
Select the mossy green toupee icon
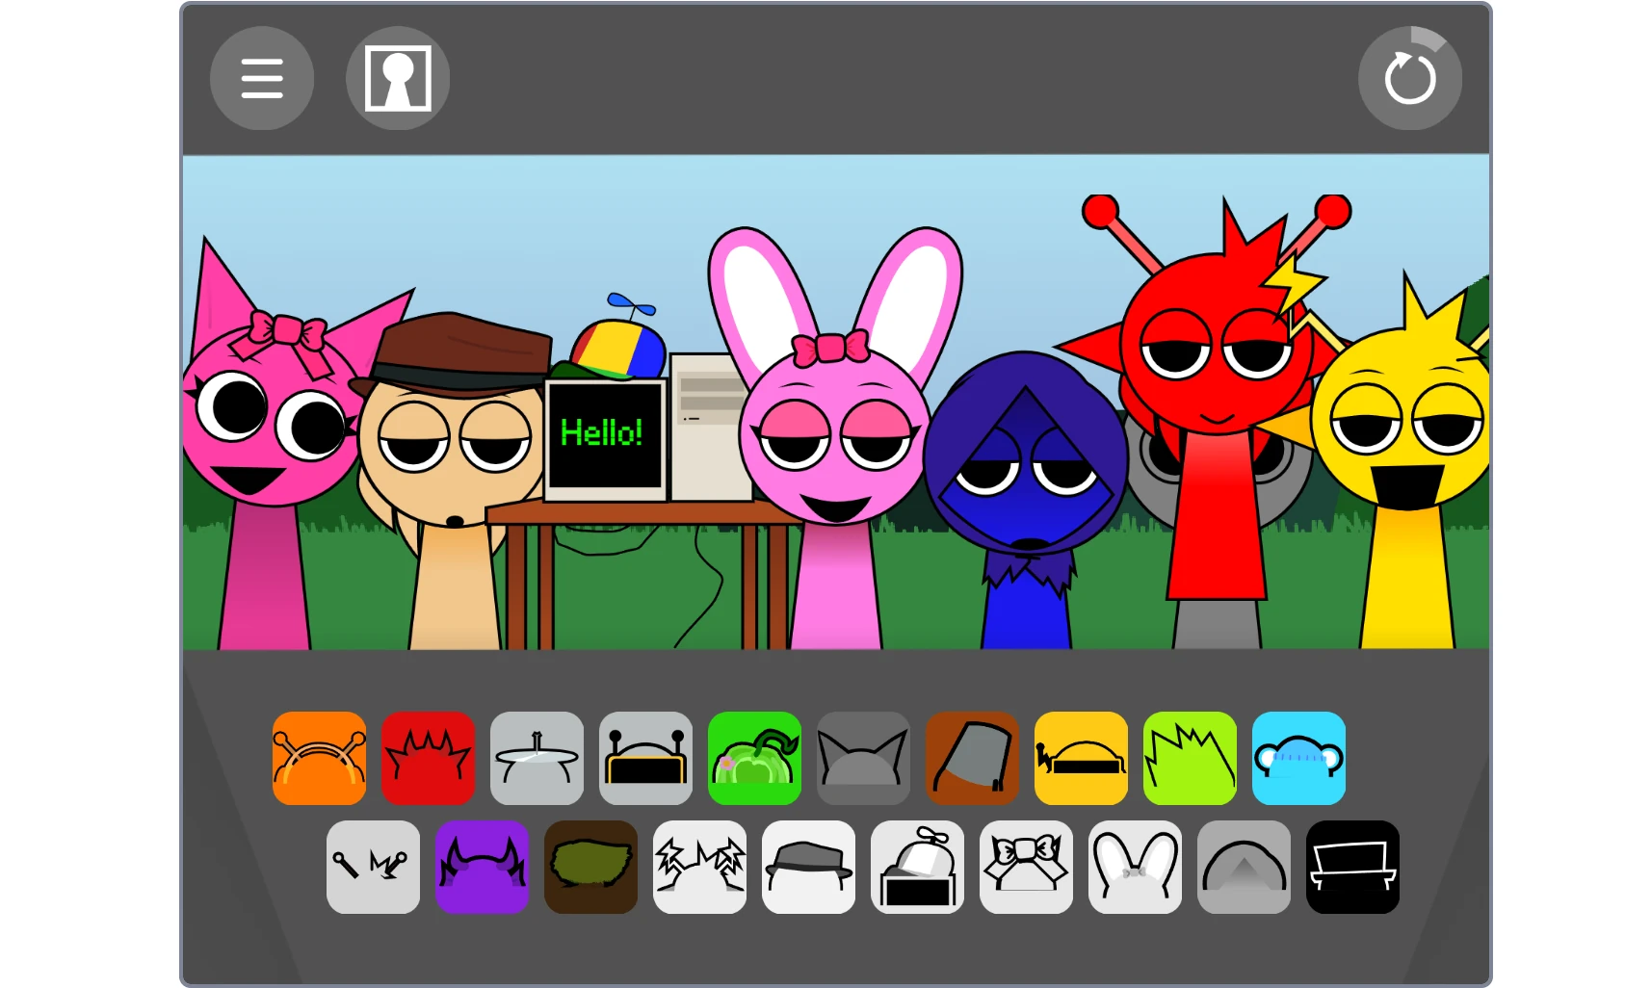(591, 868)
